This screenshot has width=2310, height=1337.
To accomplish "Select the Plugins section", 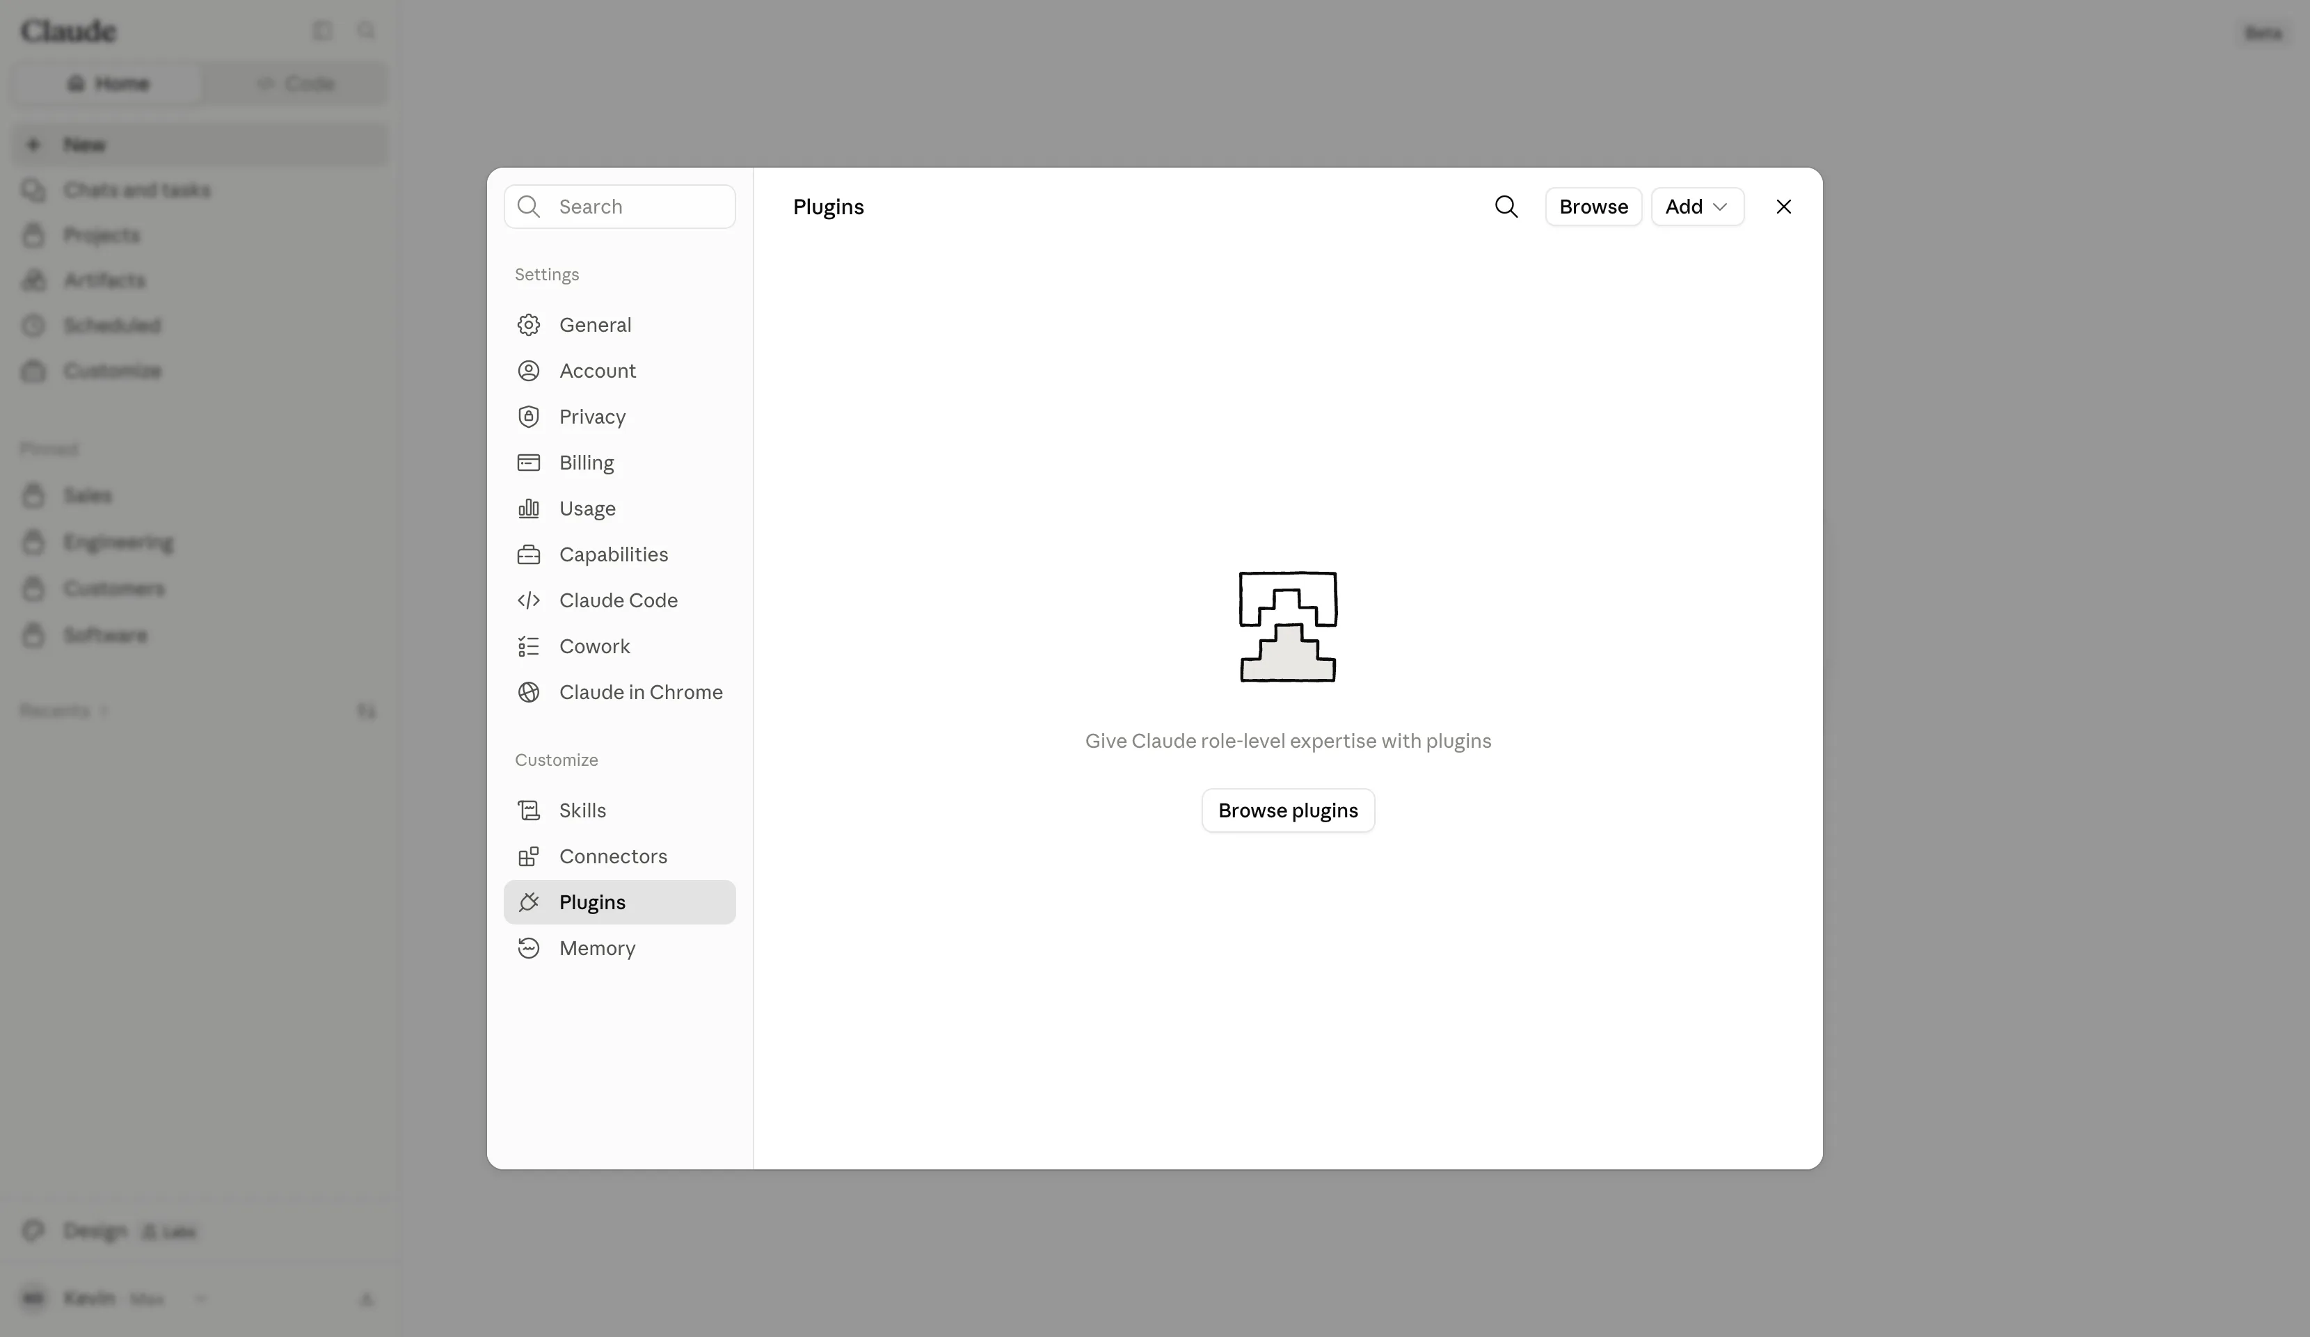I will (619, 902).
